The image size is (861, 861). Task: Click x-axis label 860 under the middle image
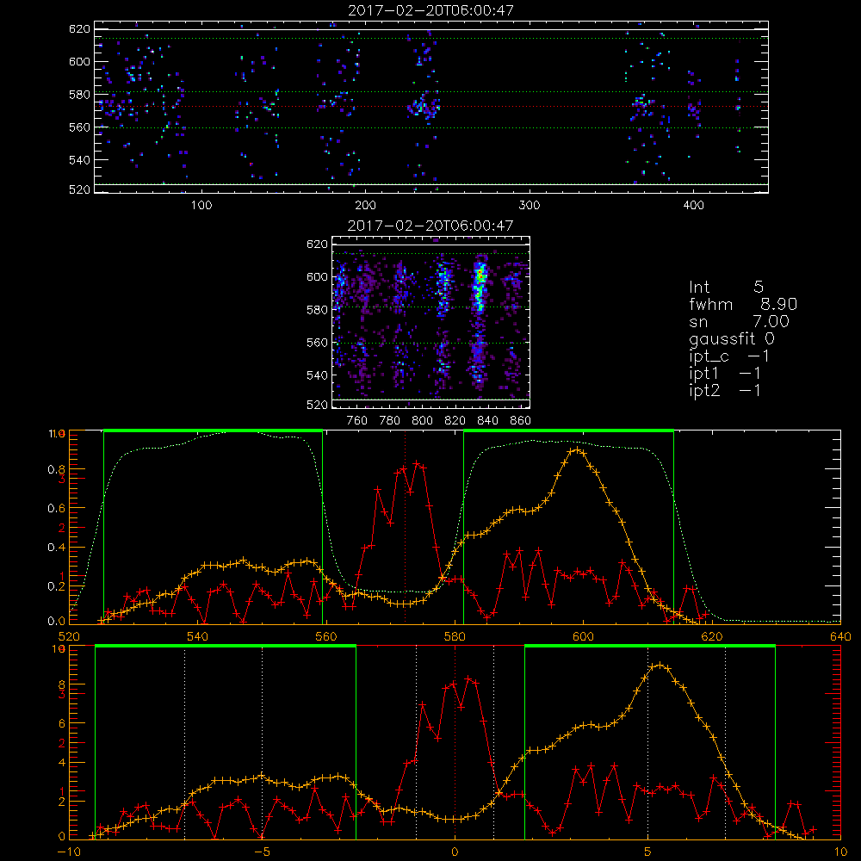(521, 421)
